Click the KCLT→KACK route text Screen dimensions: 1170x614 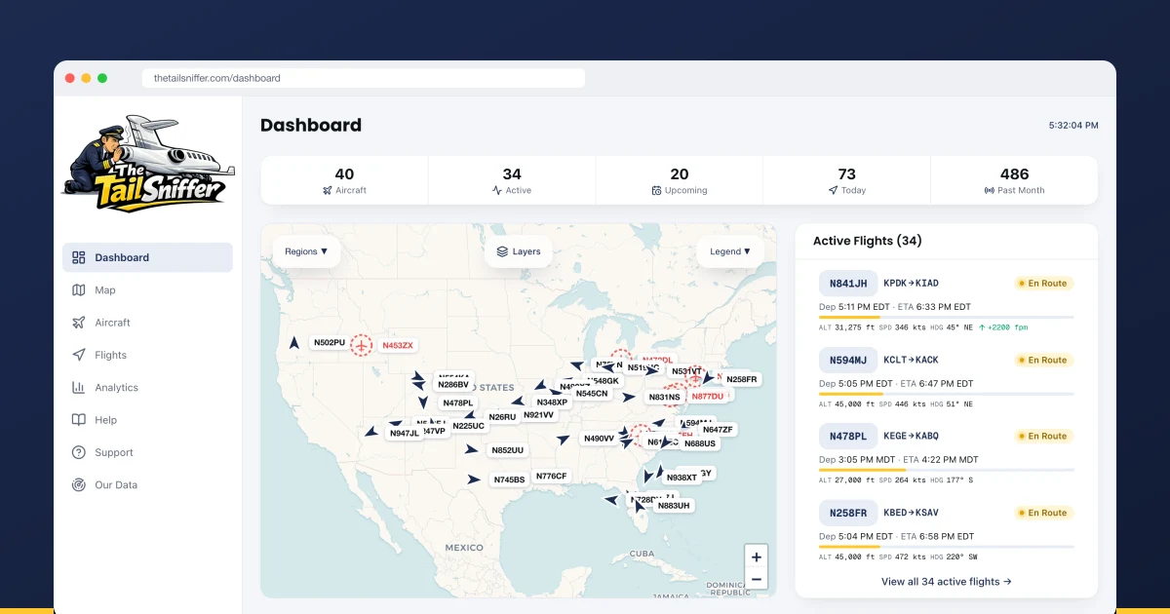pos(911,360)
